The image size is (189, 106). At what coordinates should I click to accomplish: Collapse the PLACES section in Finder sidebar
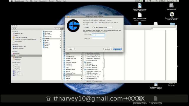tap(12, 52)
